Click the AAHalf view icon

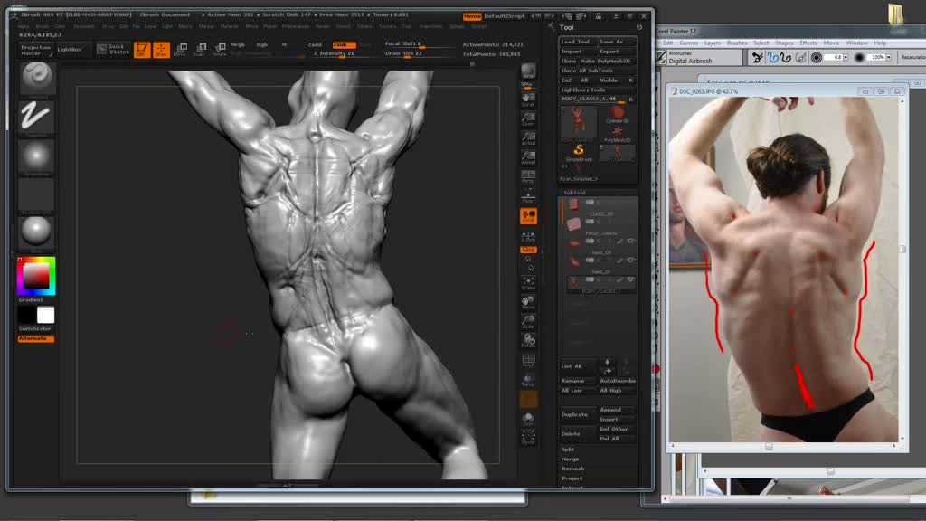(528, 157)
